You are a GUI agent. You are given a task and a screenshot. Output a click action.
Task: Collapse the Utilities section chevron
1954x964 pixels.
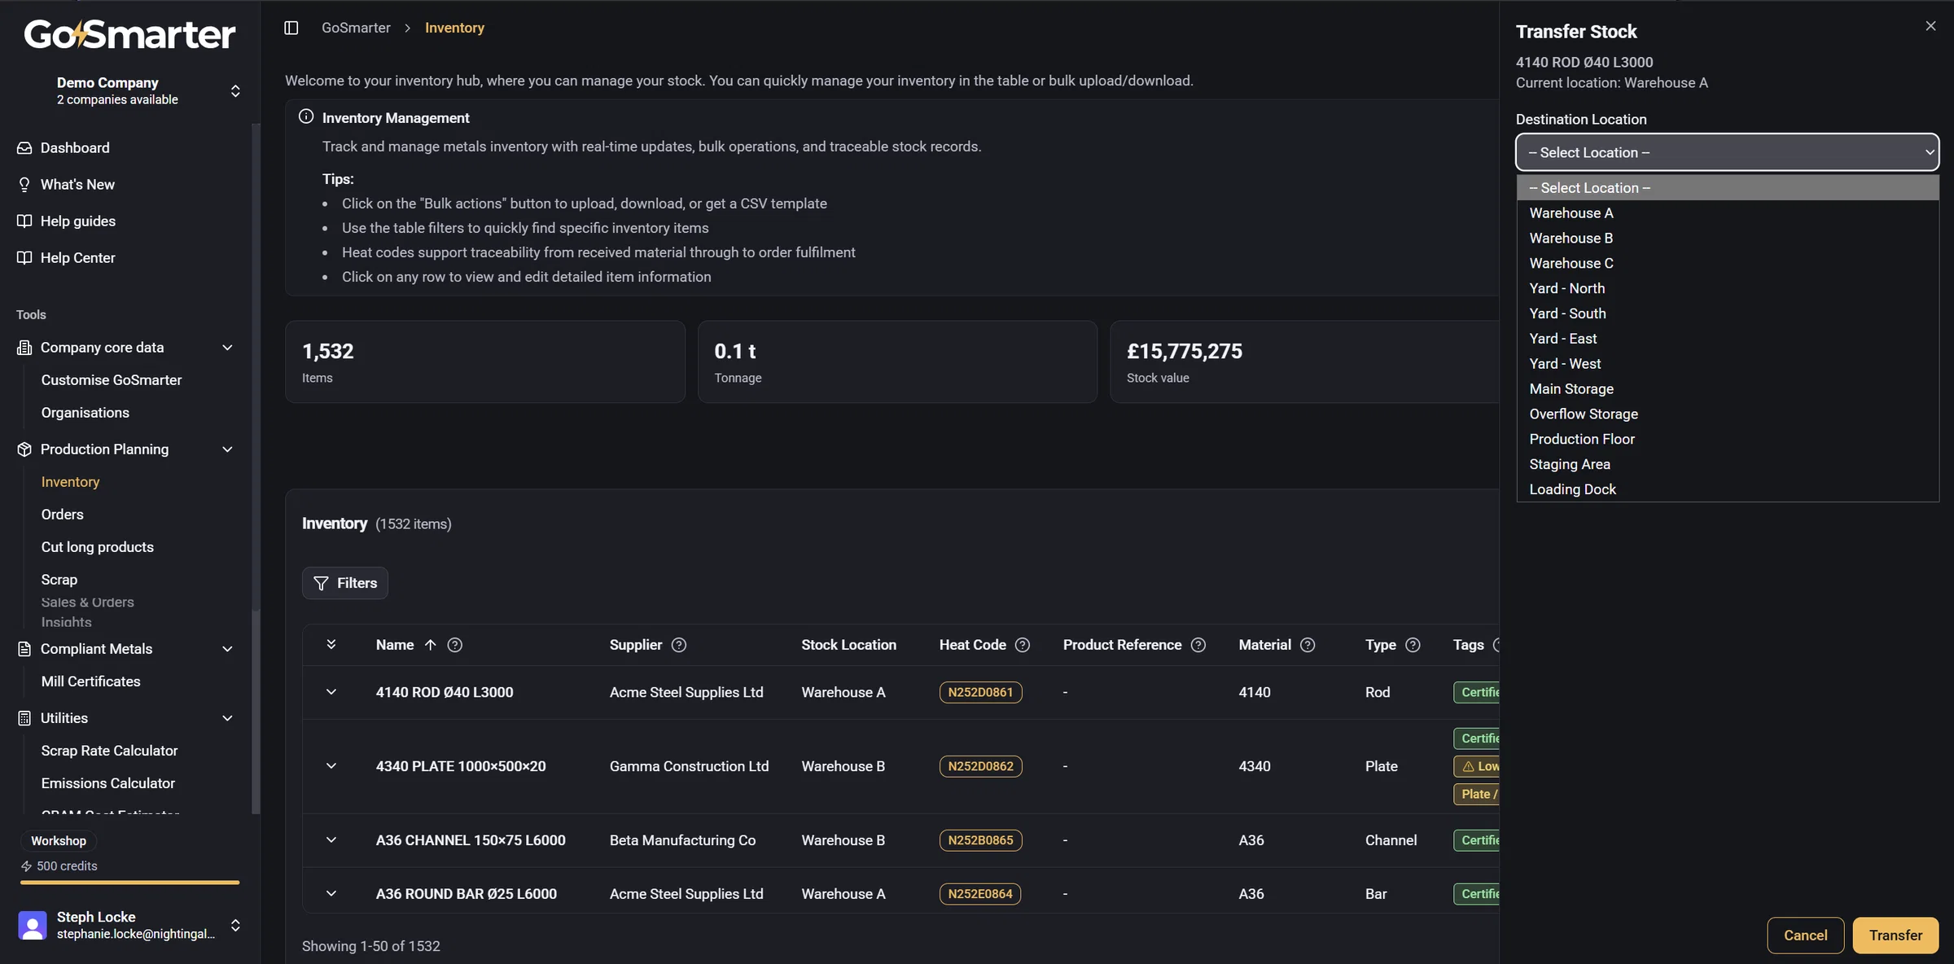(x=228, y=718)
